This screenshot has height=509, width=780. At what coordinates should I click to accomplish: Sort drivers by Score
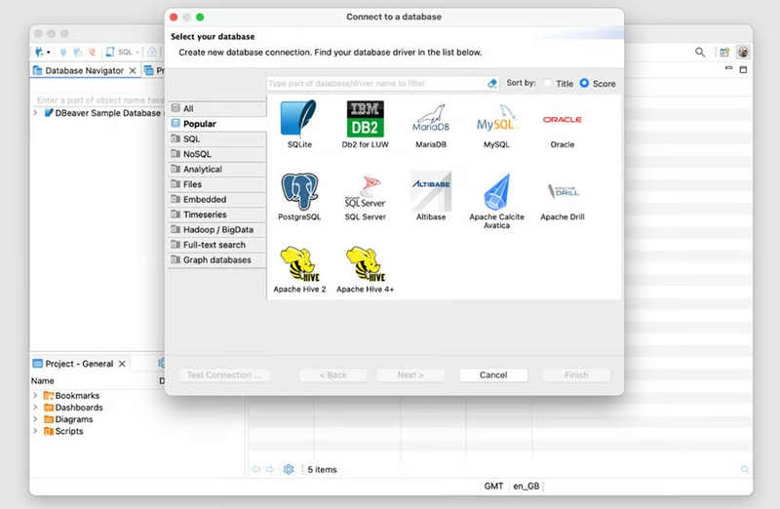coord(584,83)
